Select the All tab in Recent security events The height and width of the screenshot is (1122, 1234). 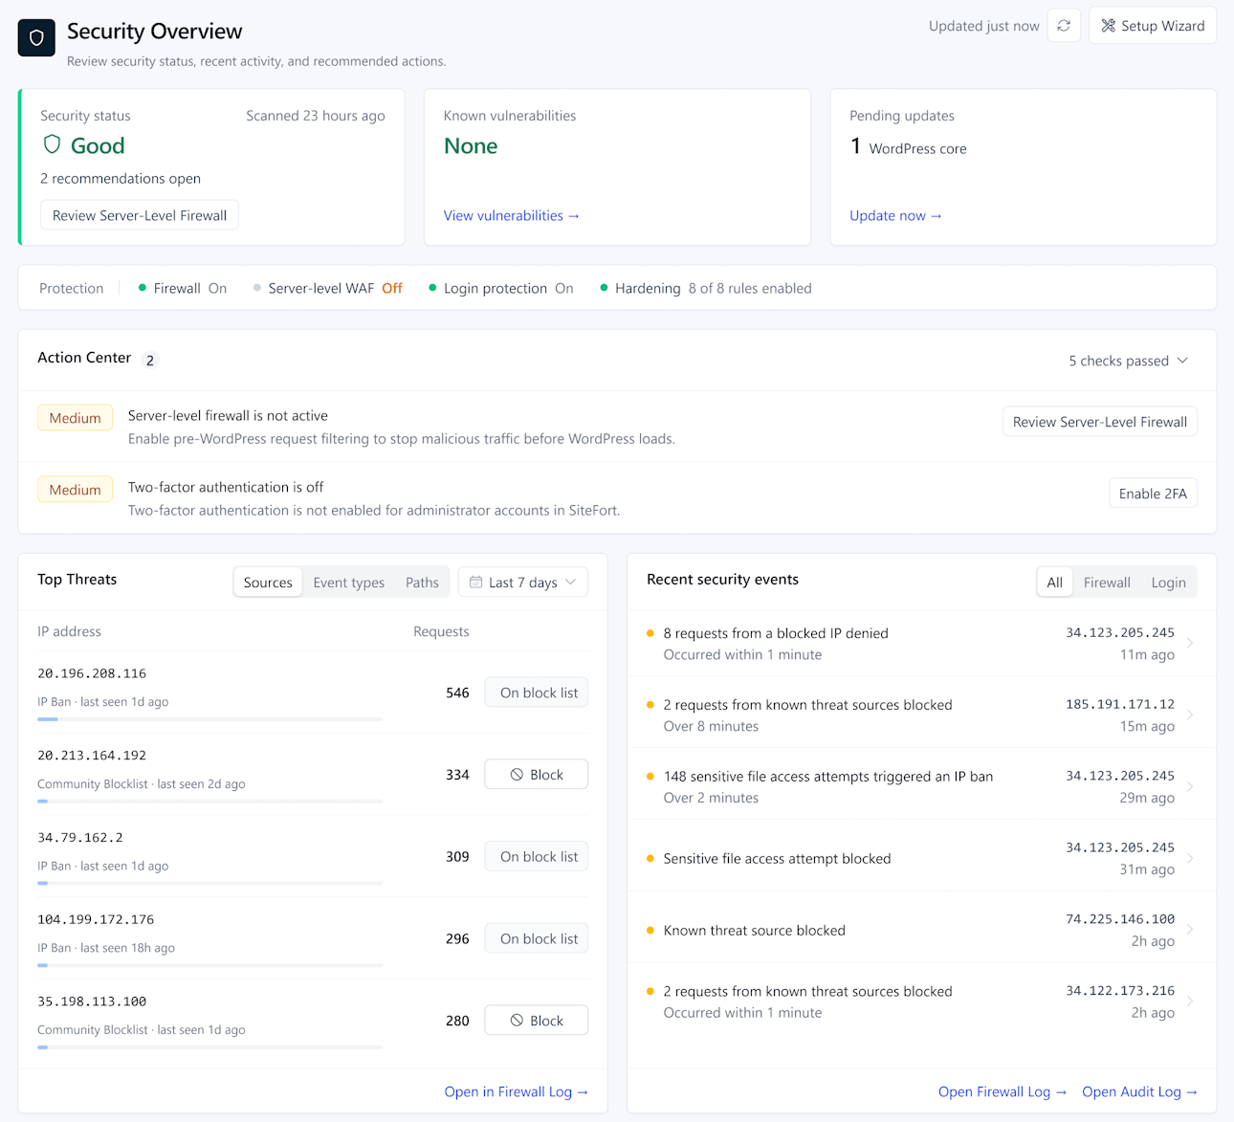(x=1054, y=583)
